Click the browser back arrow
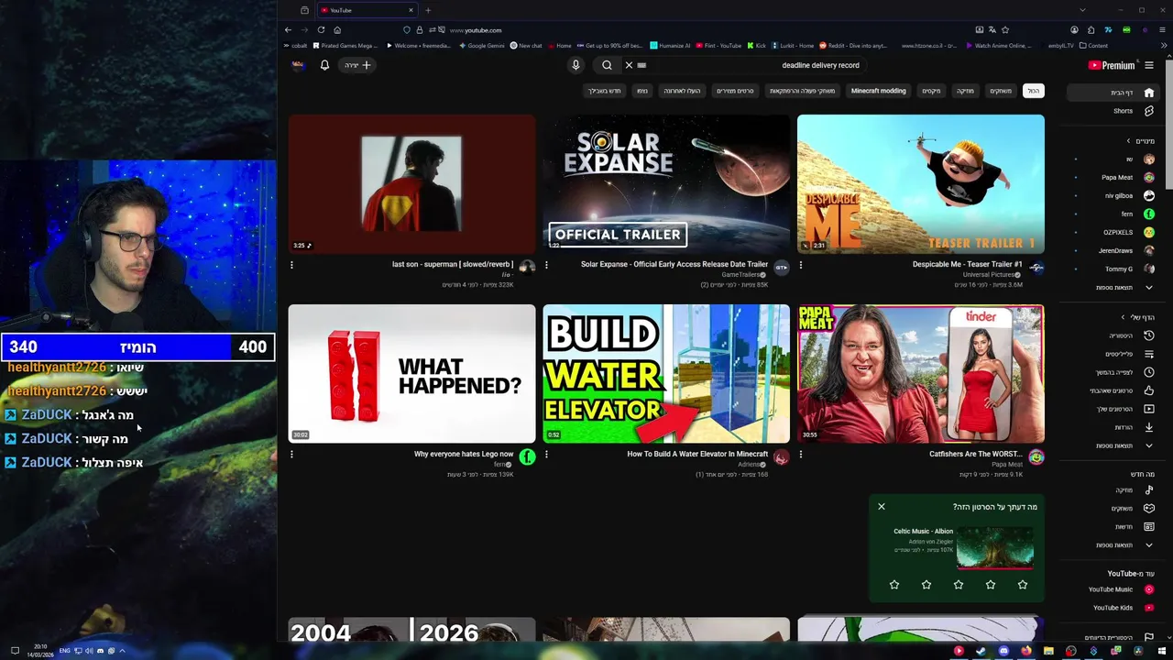The width and height of the screenshot is (1173, 660). click(288, 29)
